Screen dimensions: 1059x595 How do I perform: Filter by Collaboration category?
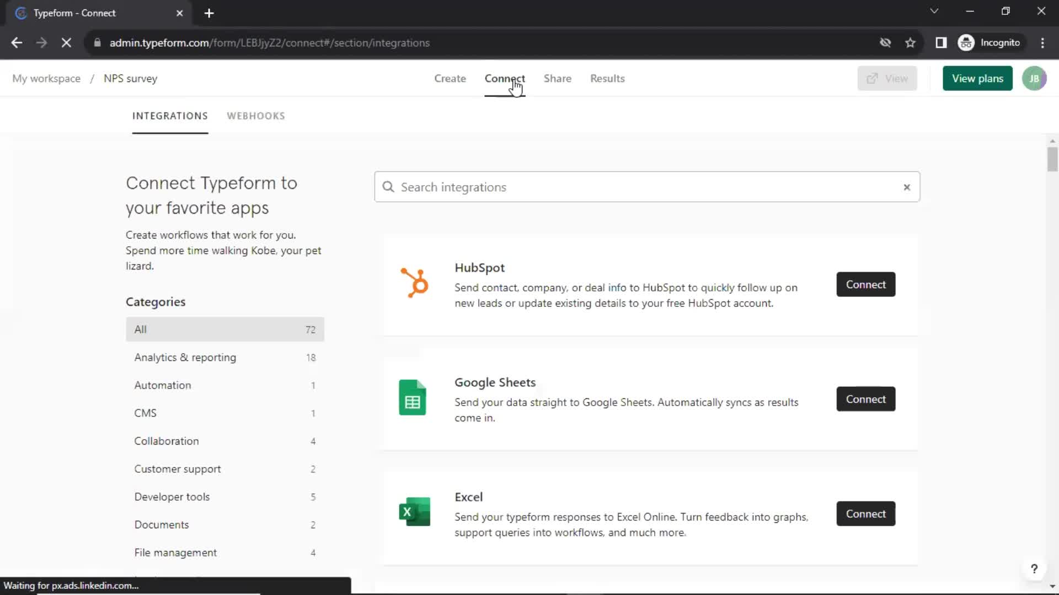coord(225,441)
